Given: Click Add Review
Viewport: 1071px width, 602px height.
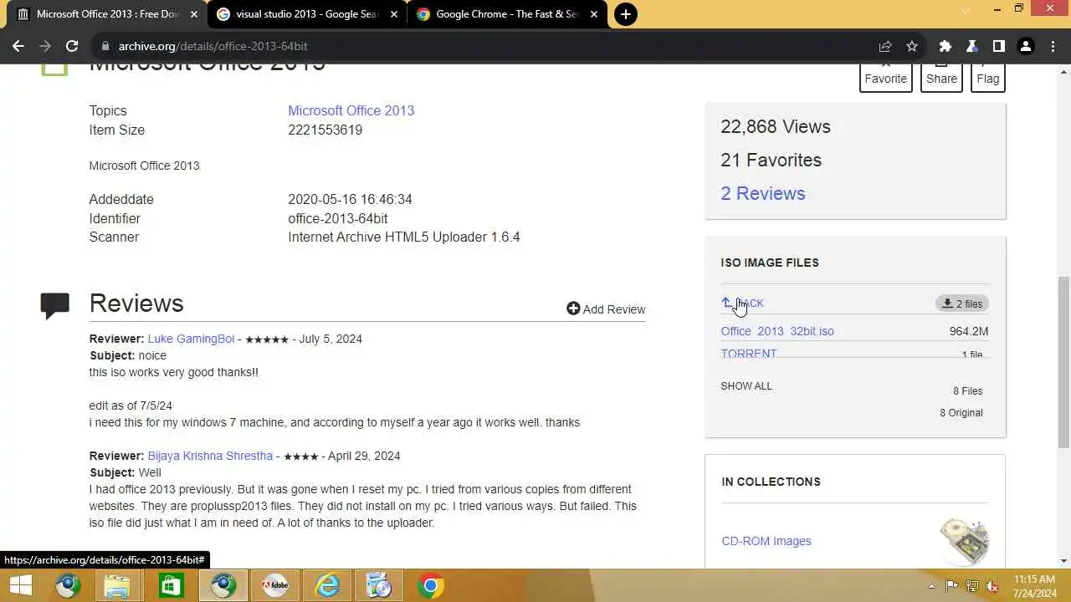Looking at the screenshot, I should pos(606,309).
